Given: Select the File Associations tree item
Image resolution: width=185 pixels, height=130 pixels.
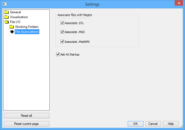Looking at the screenshot, I should click(x=27, y=32).
